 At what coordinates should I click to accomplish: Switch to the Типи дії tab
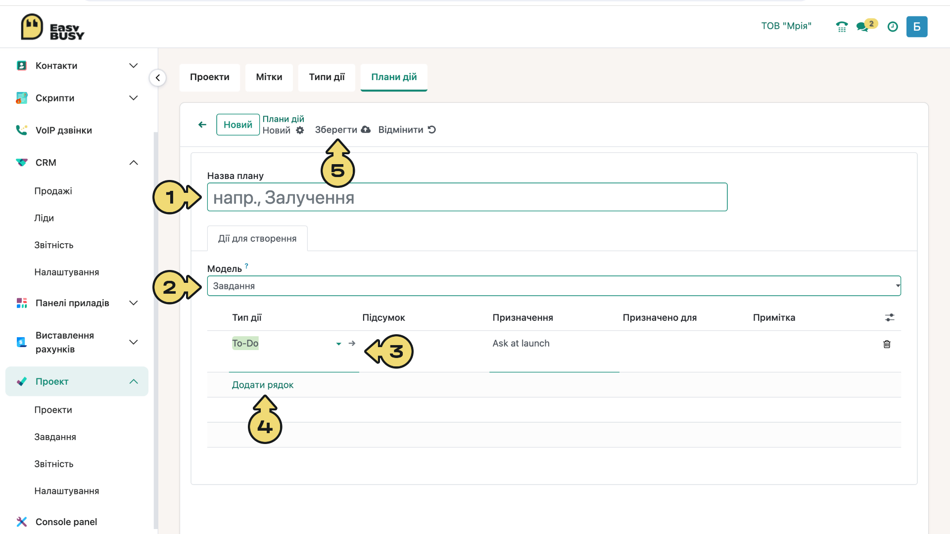[327, 77]
